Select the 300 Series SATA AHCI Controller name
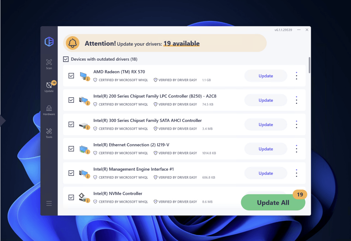 [147, 120]
